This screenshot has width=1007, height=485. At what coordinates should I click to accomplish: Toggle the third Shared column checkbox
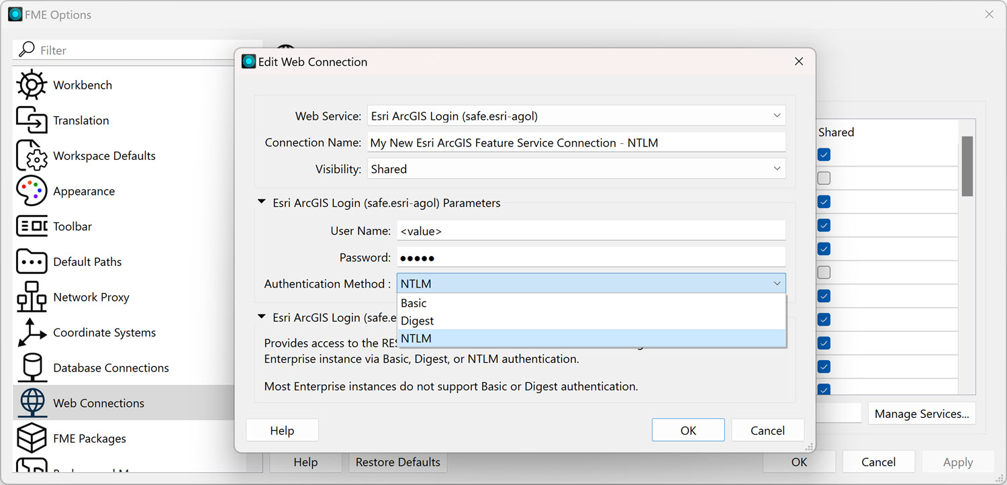click(x=824, y=202)
